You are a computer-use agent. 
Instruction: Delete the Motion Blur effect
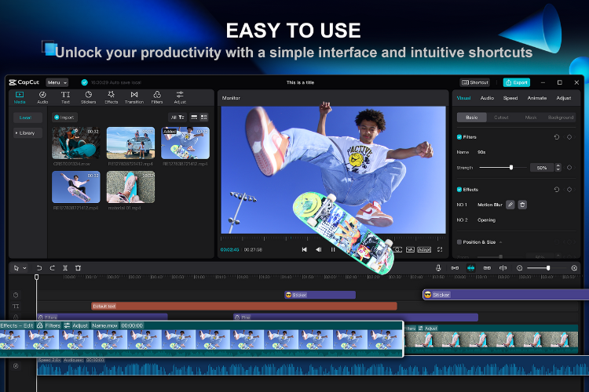coord(522,205)
